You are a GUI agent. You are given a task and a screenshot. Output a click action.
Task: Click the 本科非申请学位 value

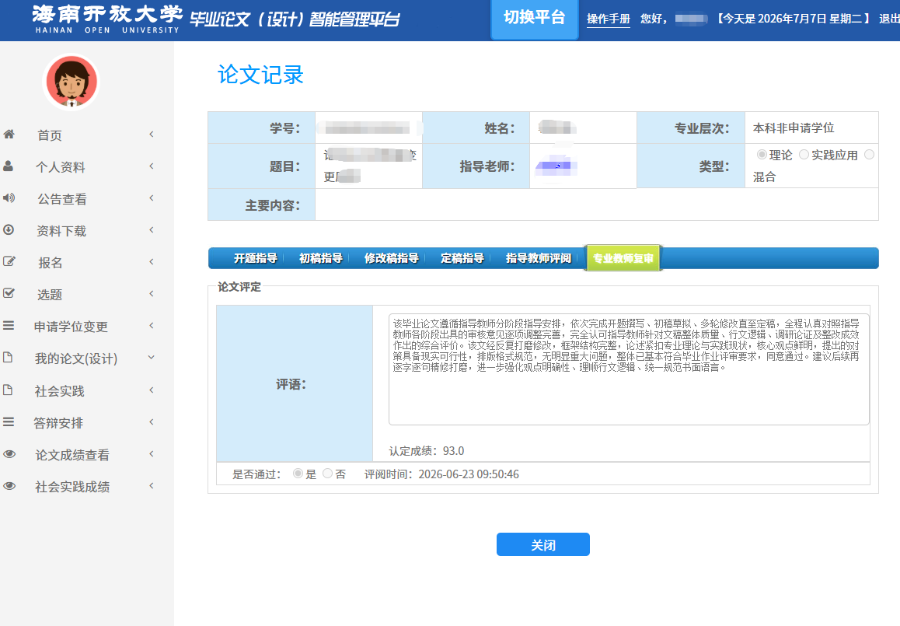[794, 128]
